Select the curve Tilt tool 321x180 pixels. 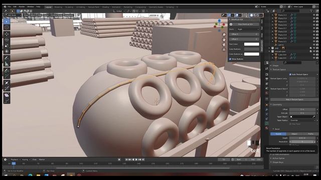(7, 88)
